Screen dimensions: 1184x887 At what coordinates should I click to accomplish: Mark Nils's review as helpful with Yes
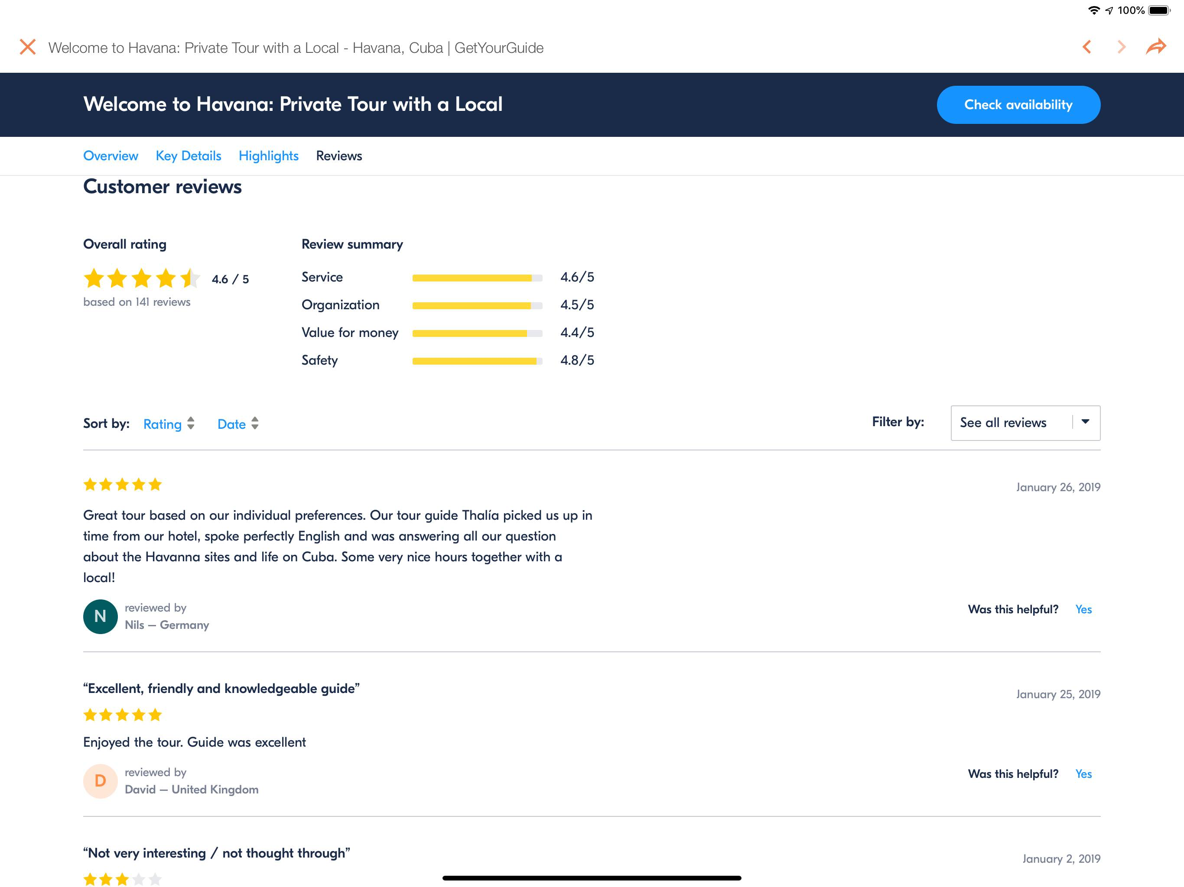point(1083,609)
